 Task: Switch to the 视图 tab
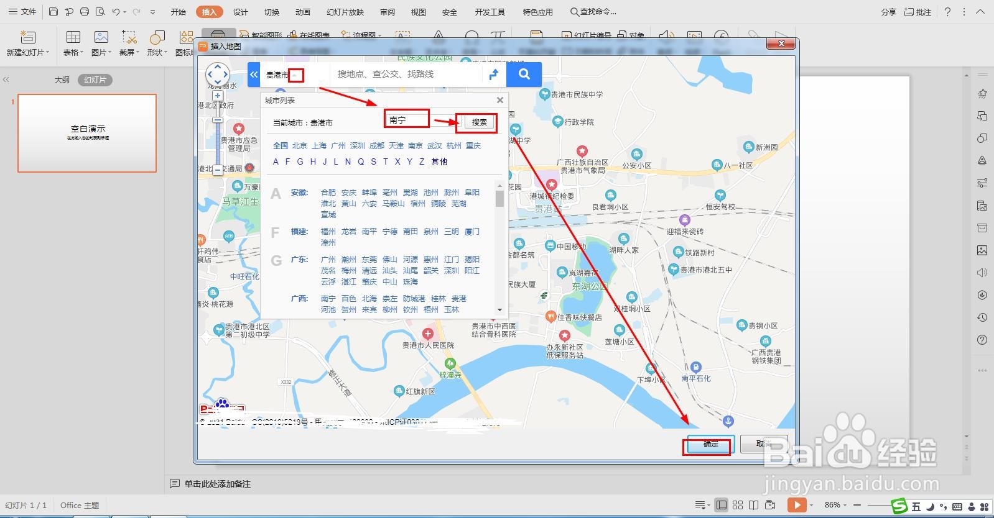coord(419,12)
